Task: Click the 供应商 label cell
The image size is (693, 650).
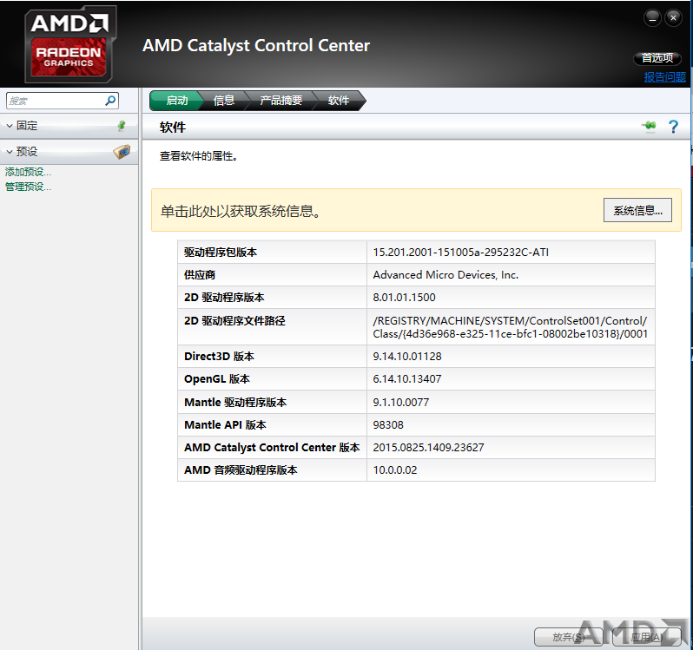Action: [x=273, y=274]
